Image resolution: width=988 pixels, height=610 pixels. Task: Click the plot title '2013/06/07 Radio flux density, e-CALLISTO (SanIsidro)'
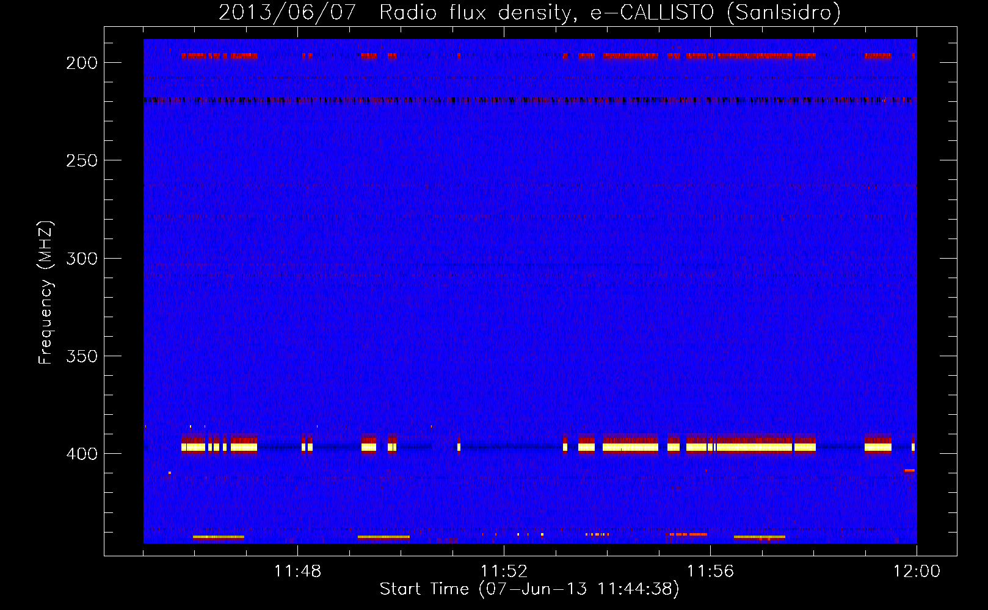529,12
